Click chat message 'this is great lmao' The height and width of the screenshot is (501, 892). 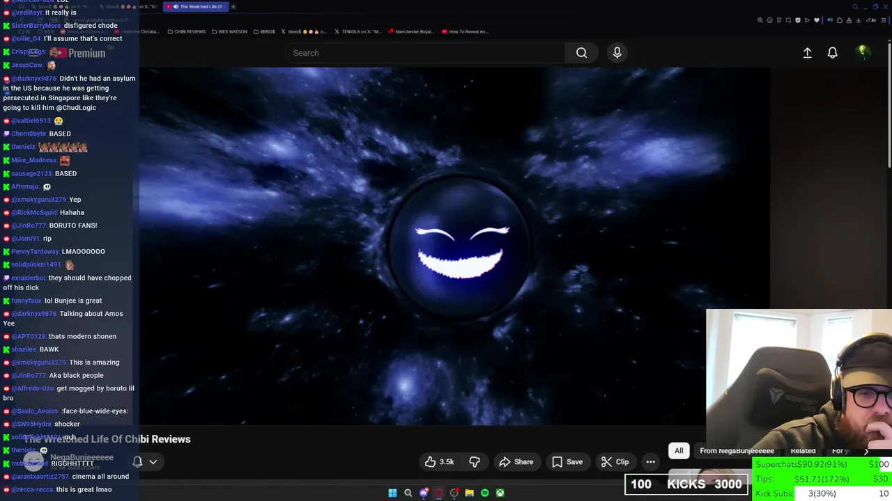pos(84,489)
